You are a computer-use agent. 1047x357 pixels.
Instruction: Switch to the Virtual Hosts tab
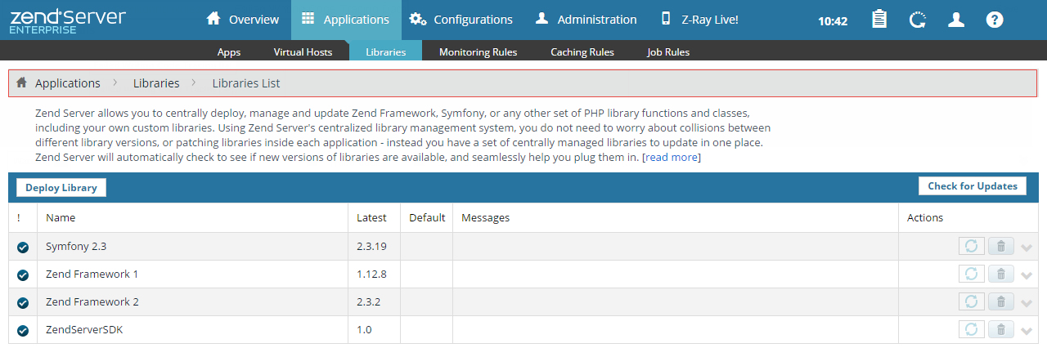[303, 52]
